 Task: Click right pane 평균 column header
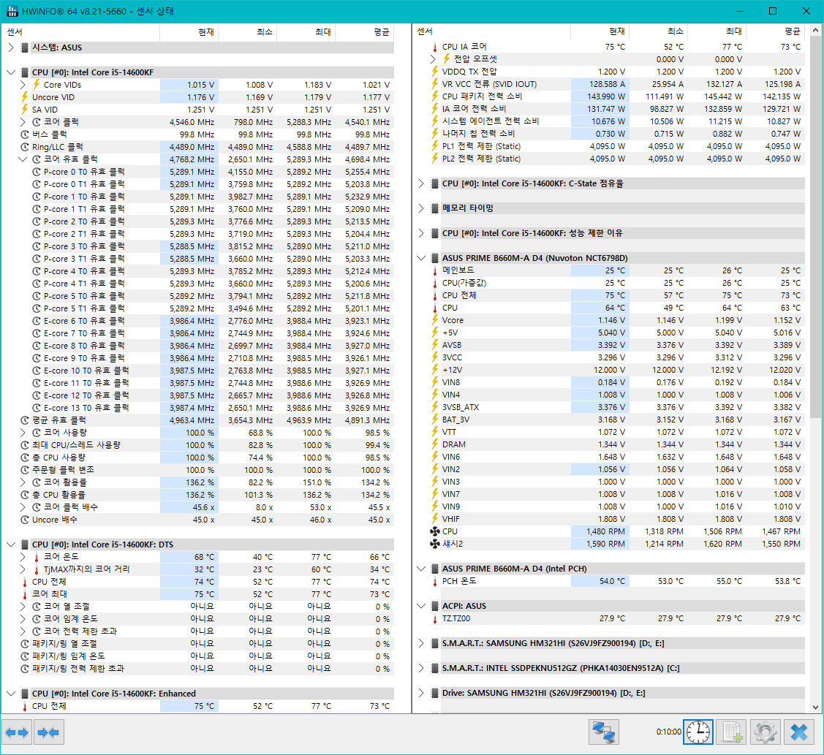[x=776, y=31]
